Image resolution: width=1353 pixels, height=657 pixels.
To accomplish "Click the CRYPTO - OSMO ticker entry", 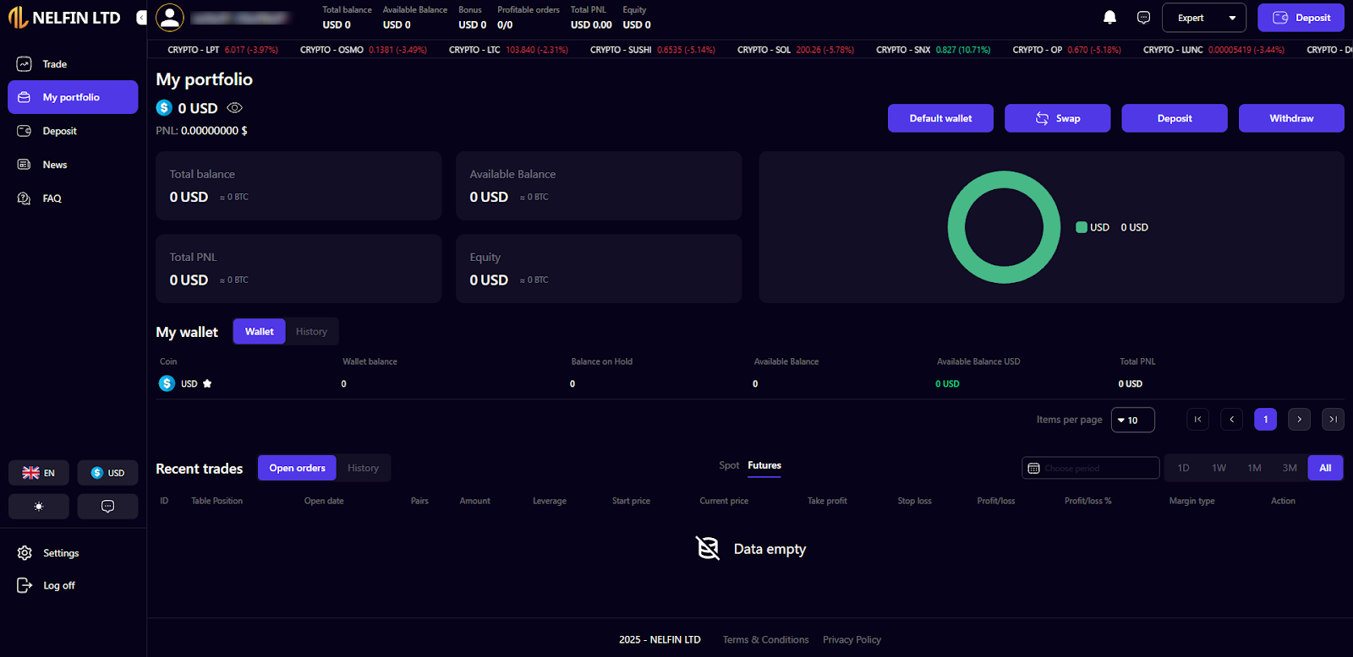I will click(x=363, y=50).
